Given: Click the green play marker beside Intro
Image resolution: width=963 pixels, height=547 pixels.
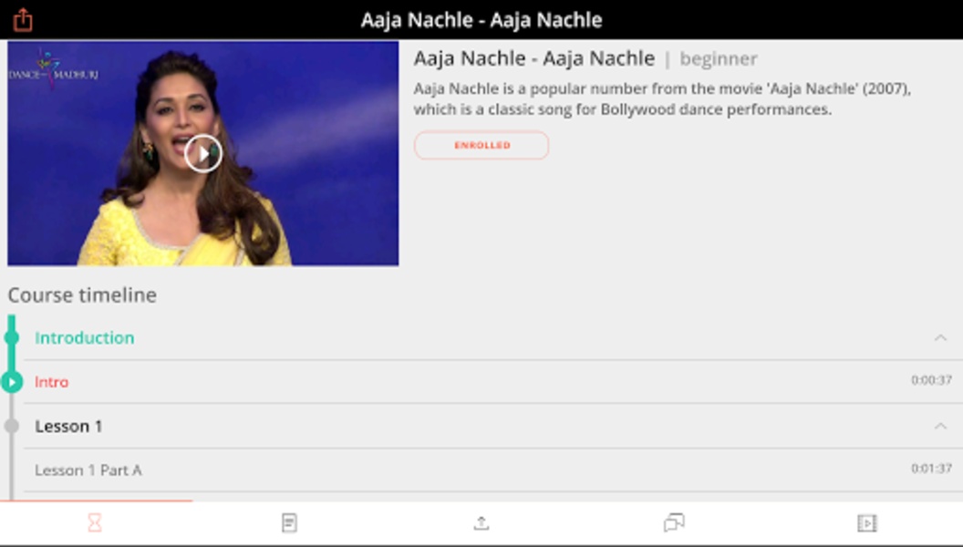Looking at the screenshot, I should coord(12,382).
